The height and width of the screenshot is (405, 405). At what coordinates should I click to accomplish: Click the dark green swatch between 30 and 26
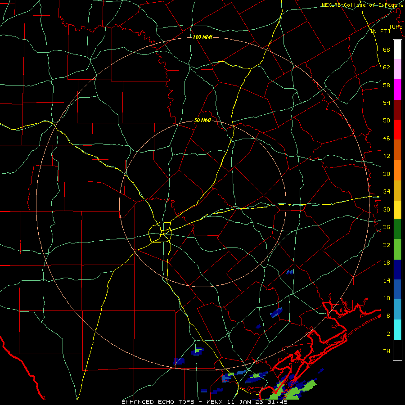(x=397, y=229)
